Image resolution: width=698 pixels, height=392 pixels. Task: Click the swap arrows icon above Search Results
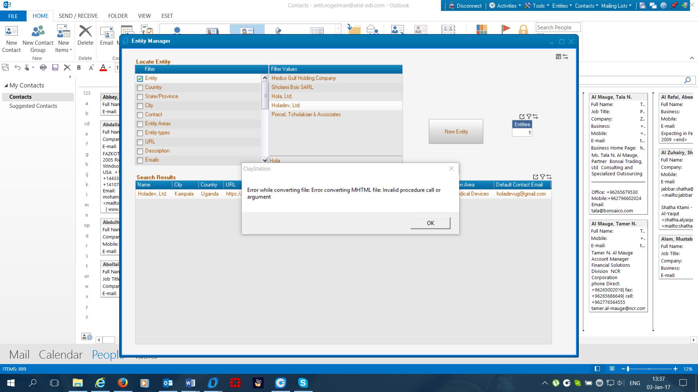(x=549, y=177)
